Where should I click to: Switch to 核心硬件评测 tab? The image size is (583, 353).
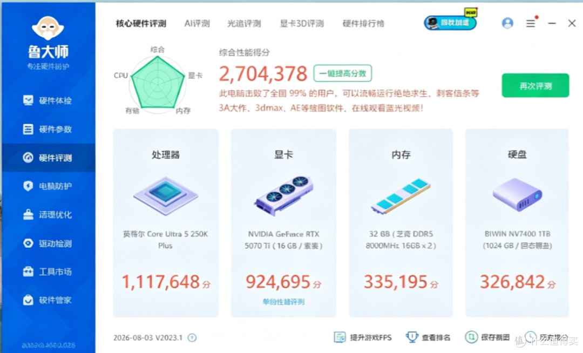coord(141,23)
